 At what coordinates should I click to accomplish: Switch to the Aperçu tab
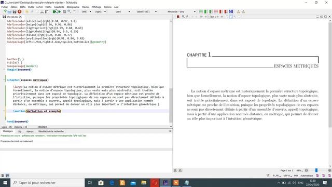[x=30, y=131]
